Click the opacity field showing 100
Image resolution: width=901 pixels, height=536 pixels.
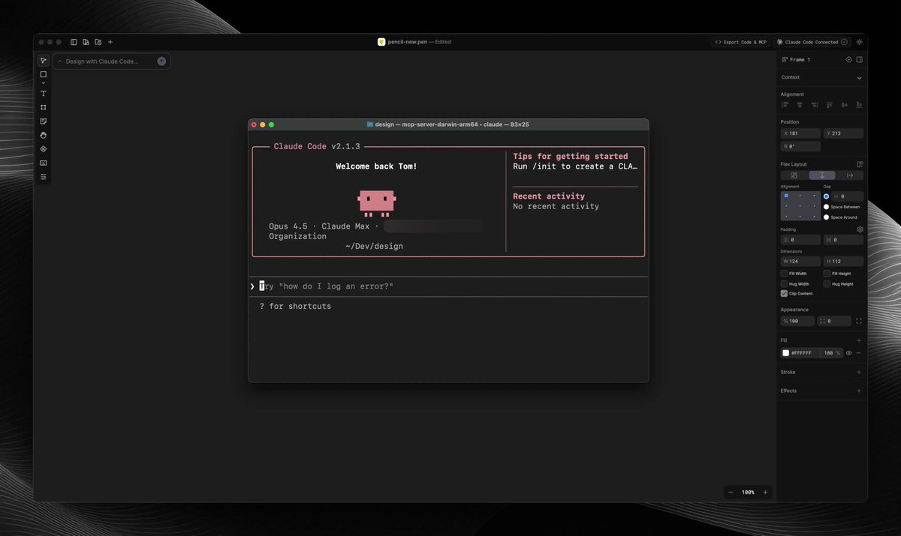pyautogui.click(x=797, y=321)
